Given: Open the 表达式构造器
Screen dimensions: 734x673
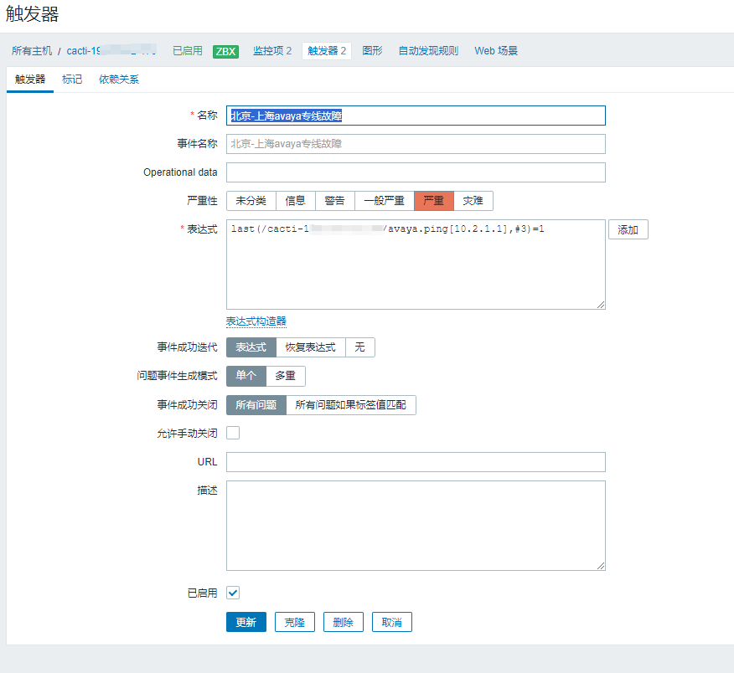Looking at the screenshot, I should pyautogui.click(x=256, y=321).
